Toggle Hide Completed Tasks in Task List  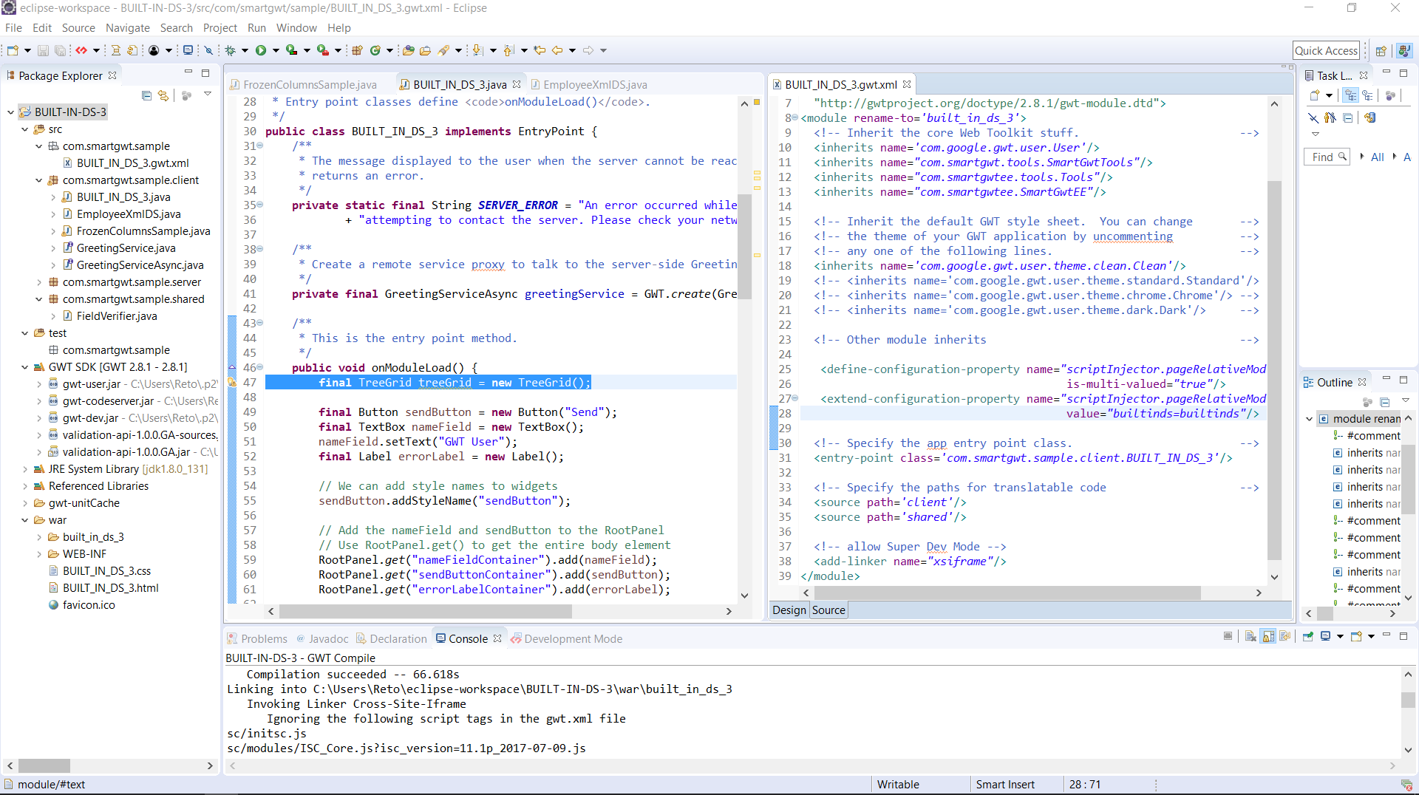coord(1313,117)
